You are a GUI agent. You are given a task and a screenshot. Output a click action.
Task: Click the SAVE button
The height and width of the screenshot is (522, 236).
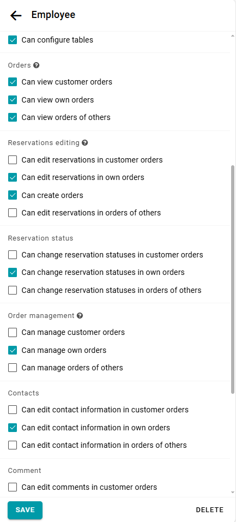point(25,510)
